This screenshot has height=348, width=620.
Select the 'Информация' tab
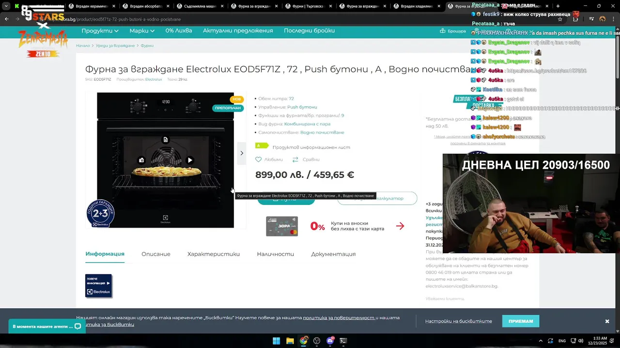(x=105, y=254)
